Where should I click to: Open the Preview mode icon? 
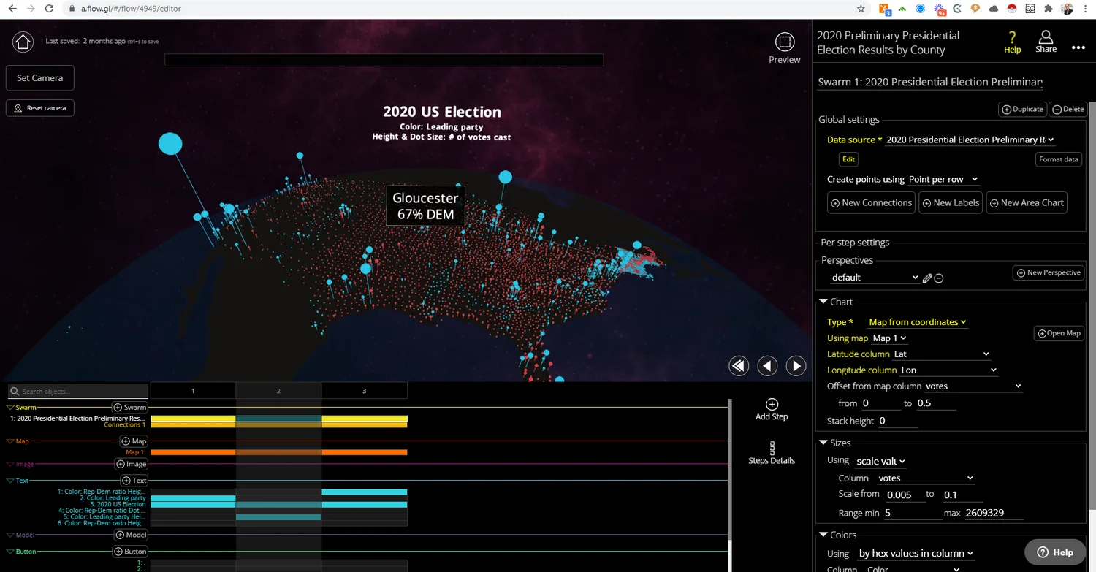[x=785, y=42]
